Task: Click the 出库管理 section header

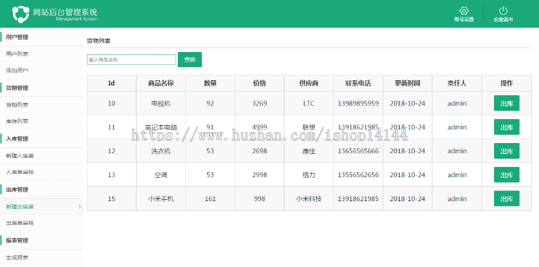Action: pos(17,190)
